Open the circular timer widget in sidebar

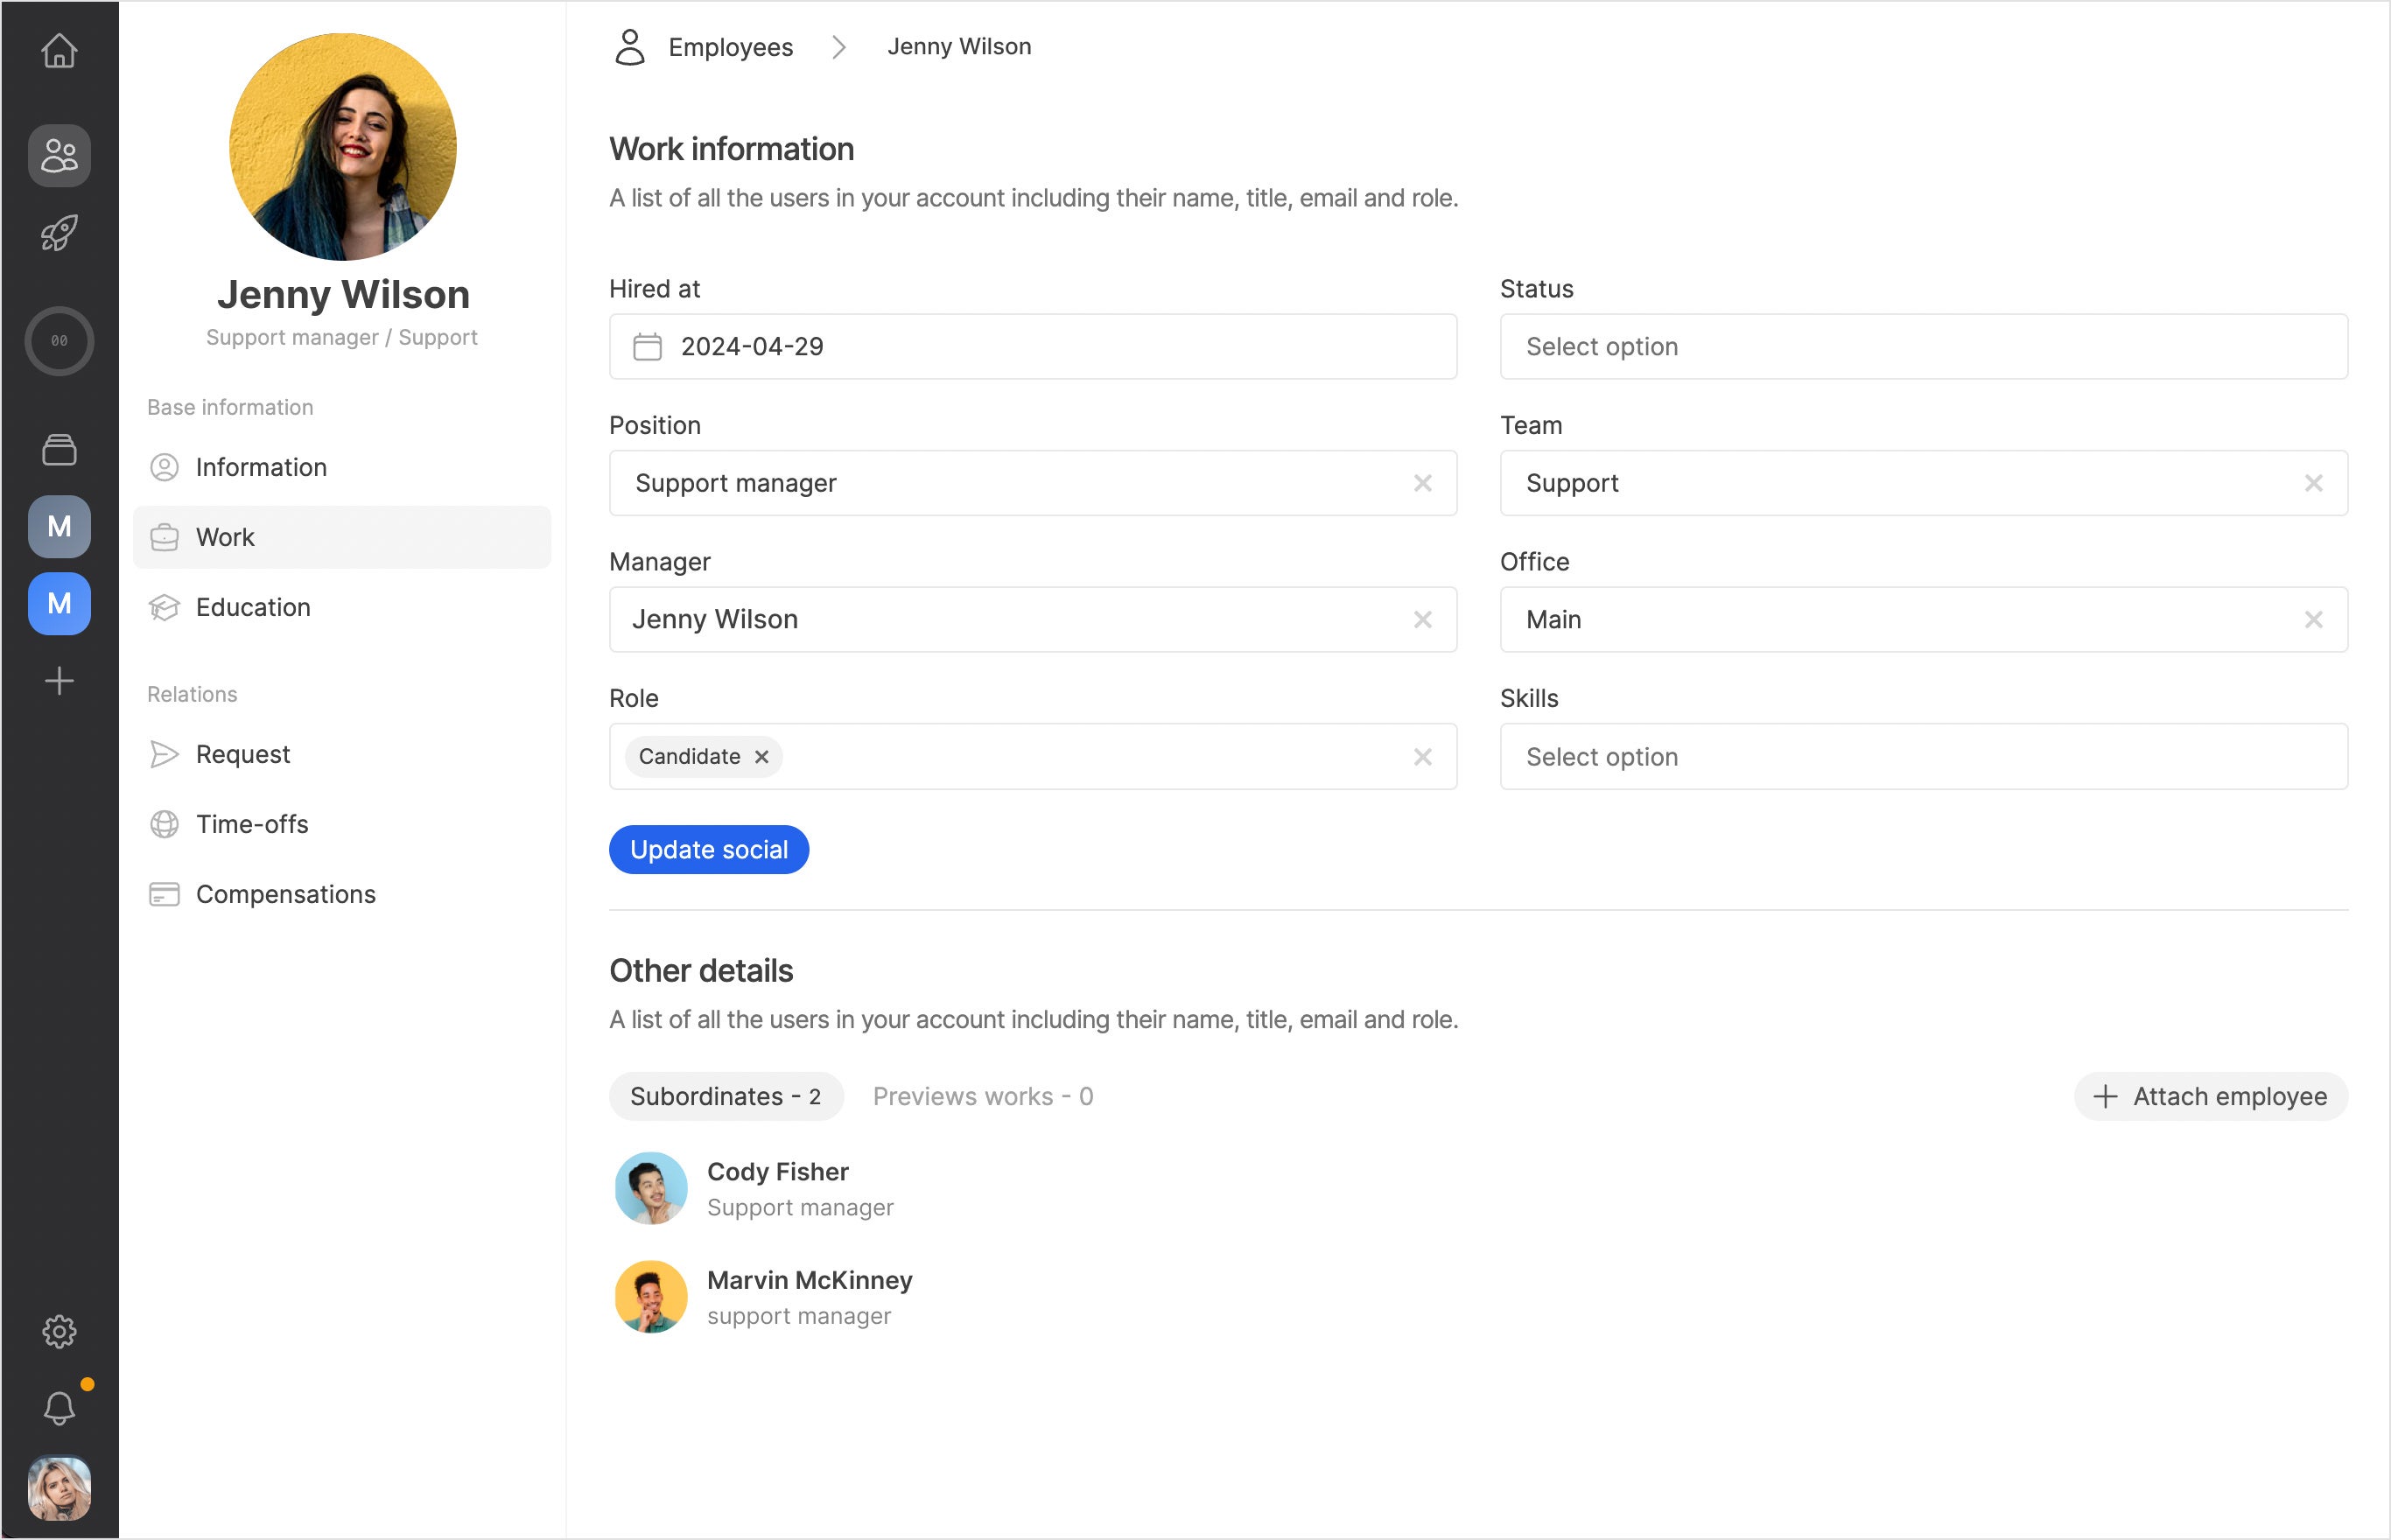[59, 341]
